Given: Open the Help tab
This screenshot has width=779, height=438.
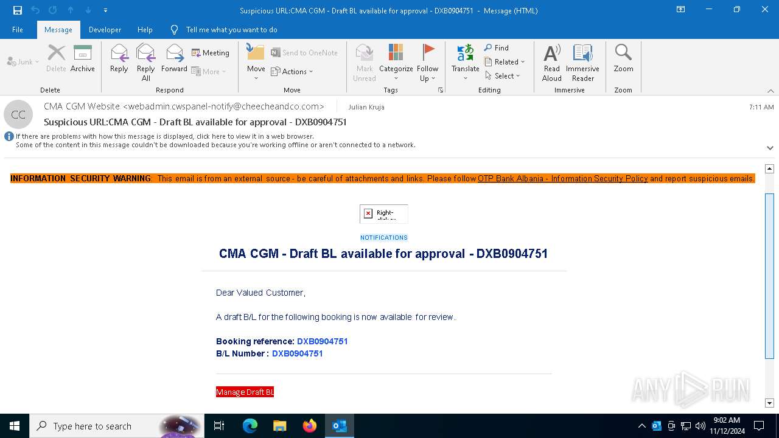Looking at the screenshot, I should point(145,30).
